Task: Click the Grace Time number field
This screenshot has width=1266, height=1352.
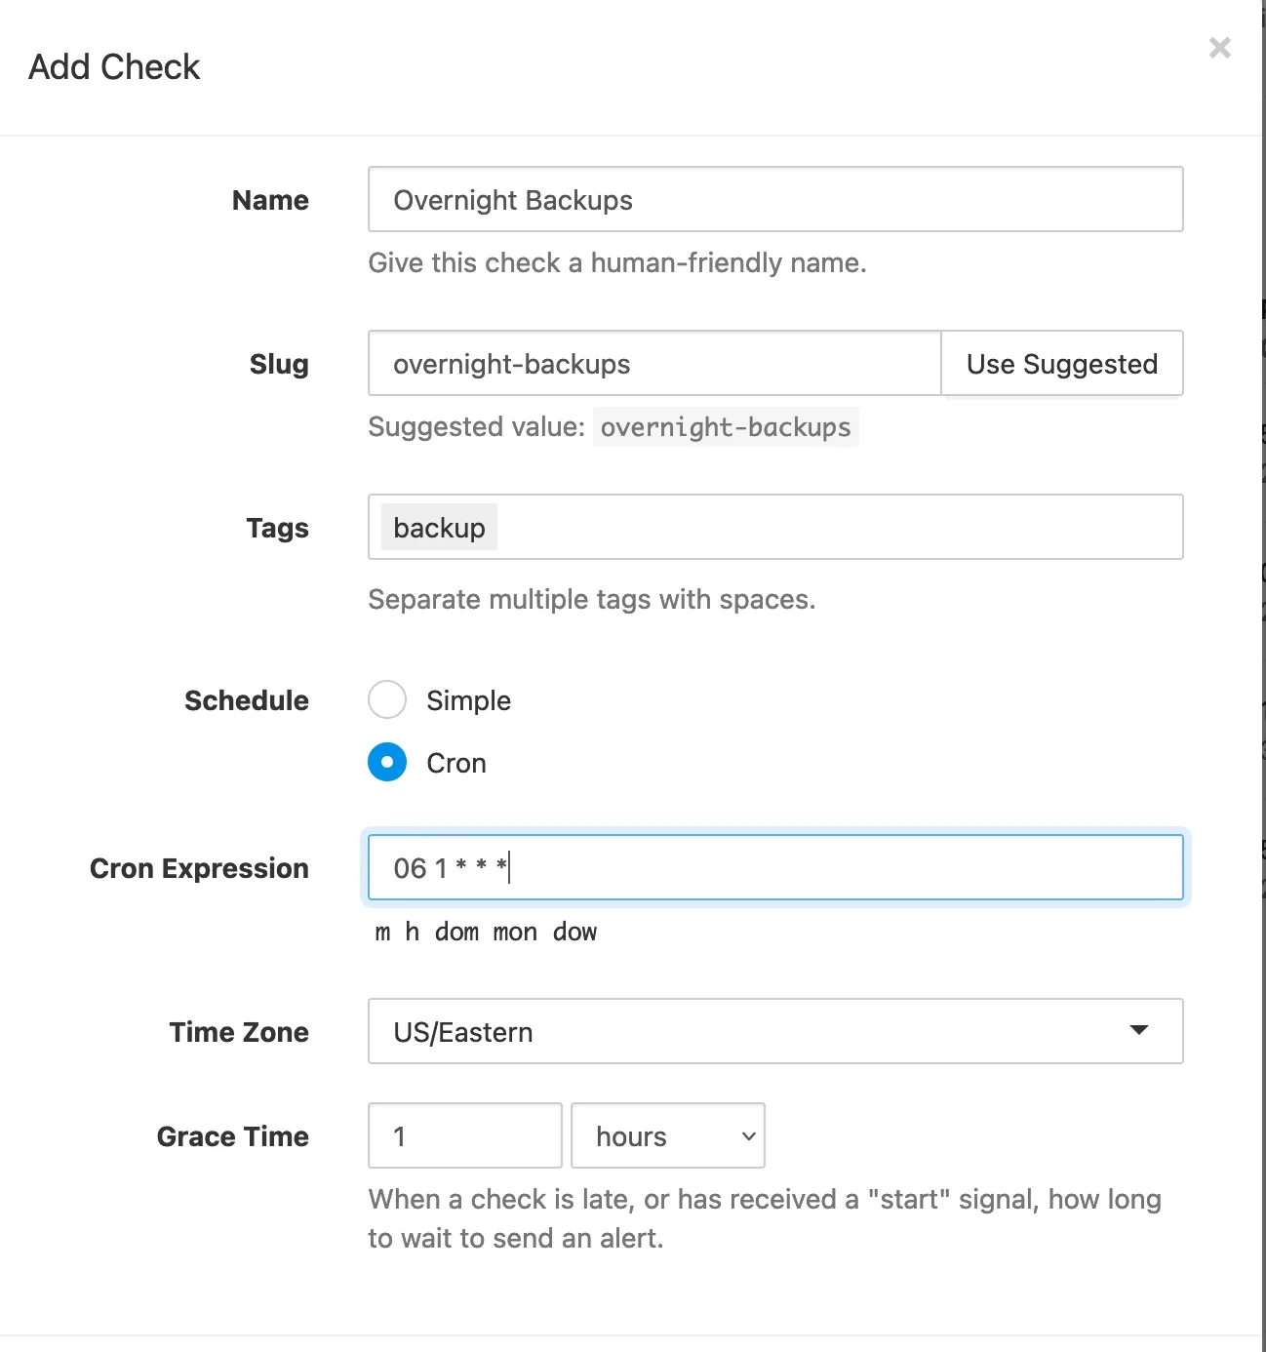Action: pos(464,1135)
